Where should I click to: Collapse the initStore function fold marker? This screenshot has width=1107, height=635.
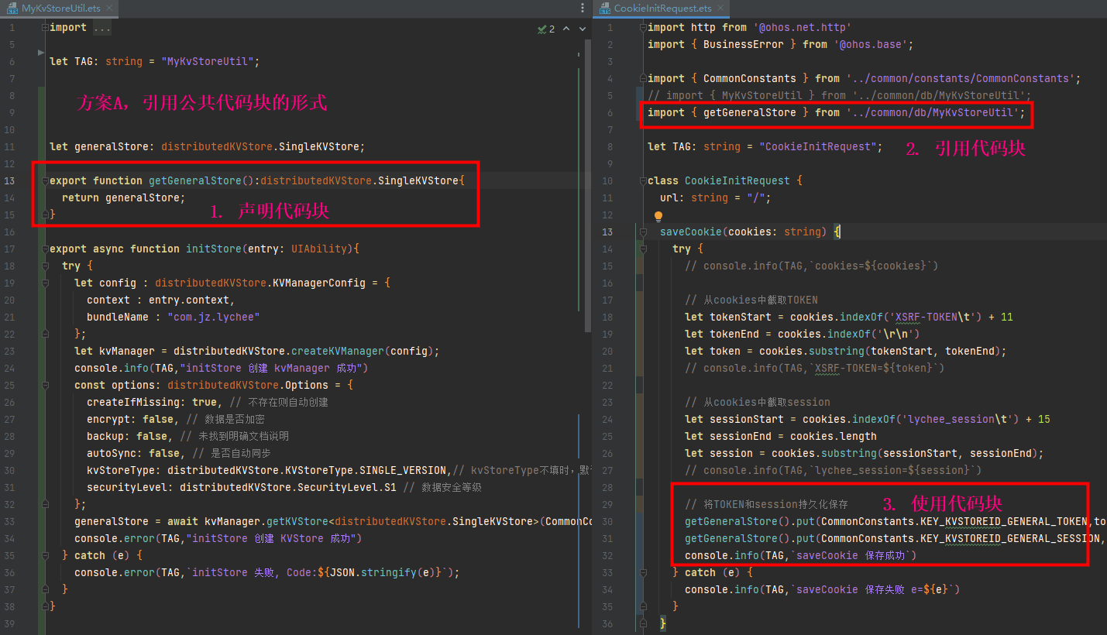click(x=45, y=249)
